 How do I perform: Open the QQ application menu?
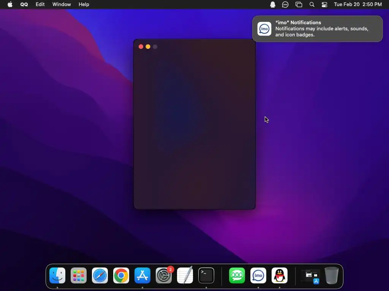point(24,5)
